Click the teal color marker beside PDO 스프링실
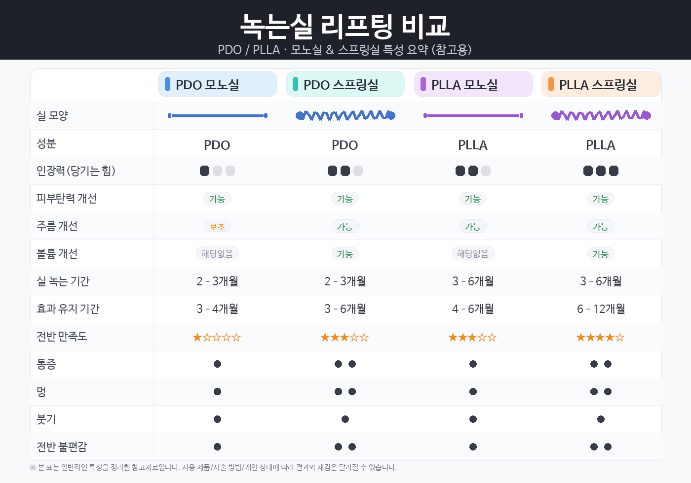 pyautogui.click(x=295, y=84)
